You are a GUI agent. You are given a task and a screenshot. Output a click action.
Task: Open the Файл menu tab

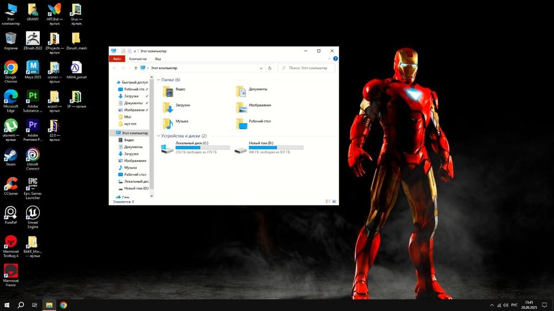click(x=117, y=59)
